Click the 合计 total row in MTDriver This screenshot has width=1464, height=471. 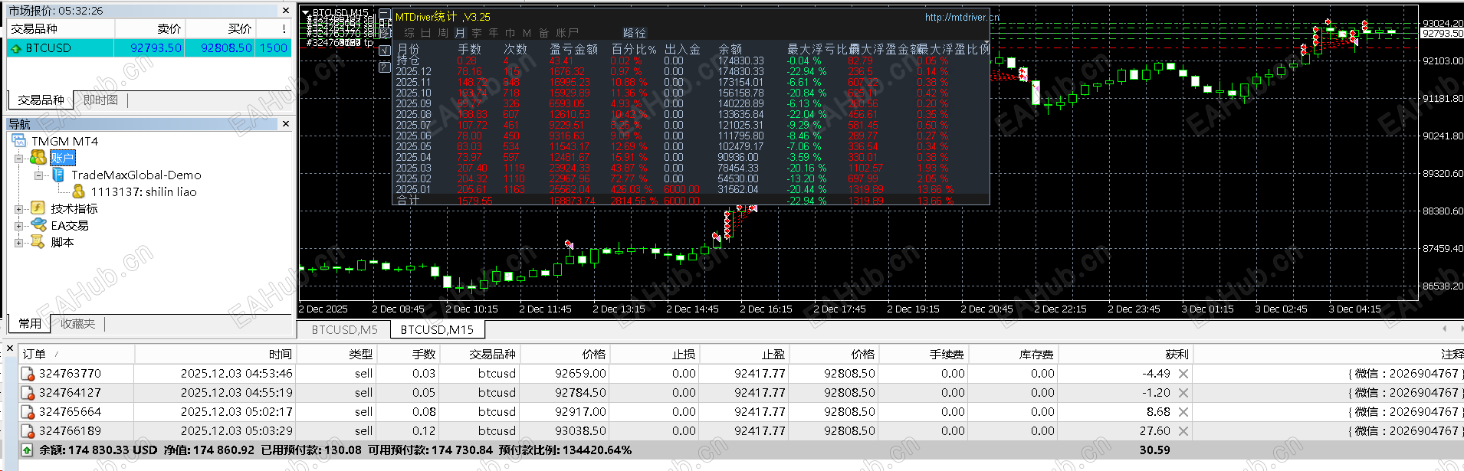click(691, 201)
